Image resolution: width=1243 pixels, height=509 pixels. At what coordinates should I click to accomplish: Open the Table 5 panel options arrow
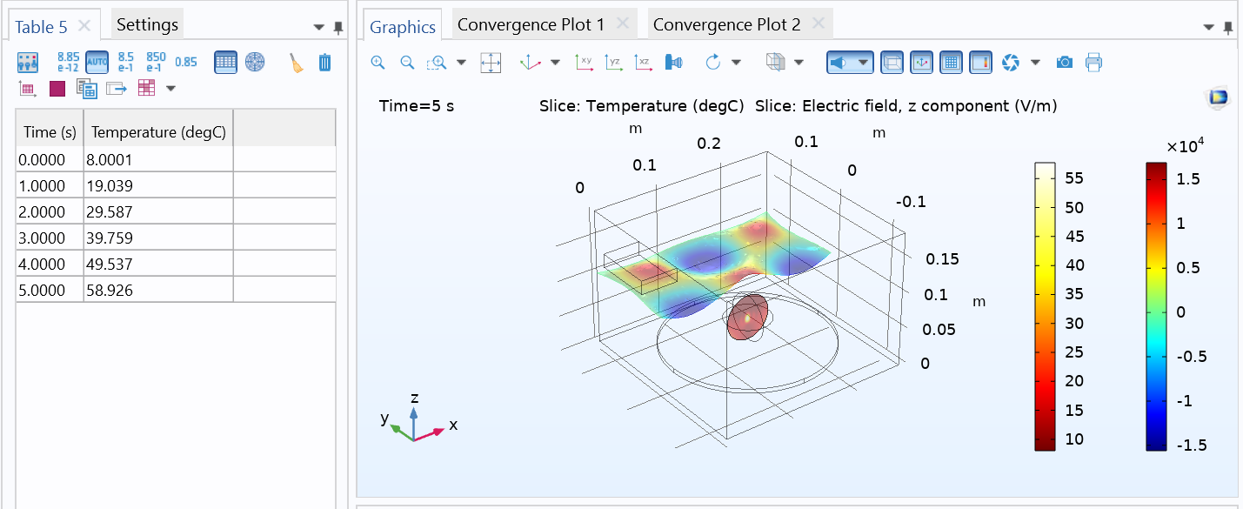point(319,28)
